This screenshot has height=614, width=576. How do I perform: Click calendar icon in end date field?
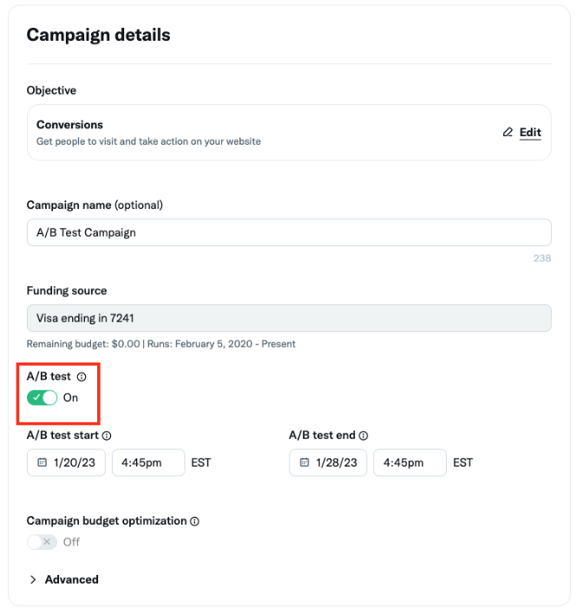coord(304,462)
